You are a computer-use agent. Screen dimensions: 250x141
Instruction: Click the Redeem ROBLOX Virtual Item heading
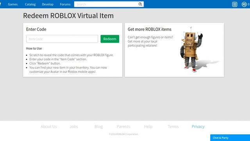(x=68, y=16)
